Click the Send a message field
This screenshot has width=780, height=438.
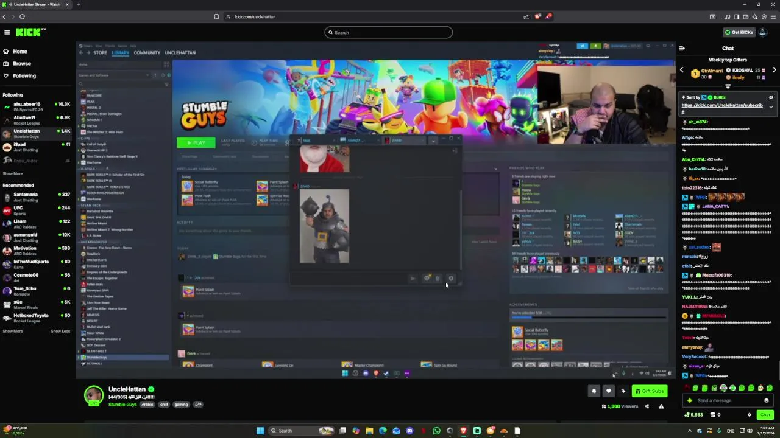click(x=729, y=401)
